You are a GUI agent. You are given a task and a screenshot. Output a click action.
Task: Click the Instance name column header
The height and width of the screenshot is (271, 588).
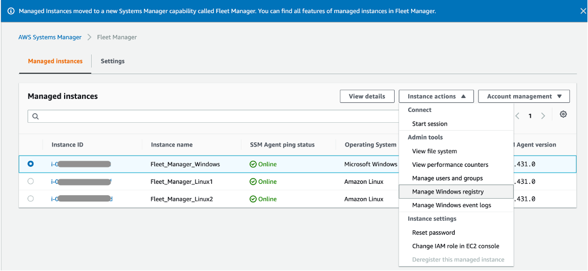click(172, 144)
